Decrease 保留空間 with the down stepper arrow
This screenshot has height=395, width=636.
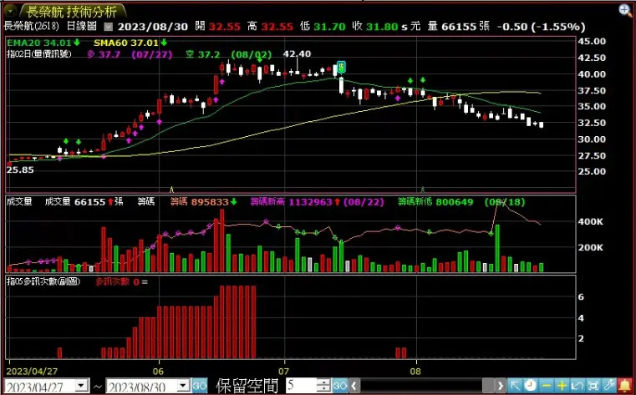(323, 389)
